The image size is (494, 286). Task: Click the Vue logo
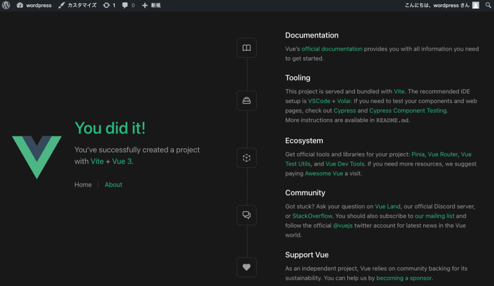coord(37,157)
